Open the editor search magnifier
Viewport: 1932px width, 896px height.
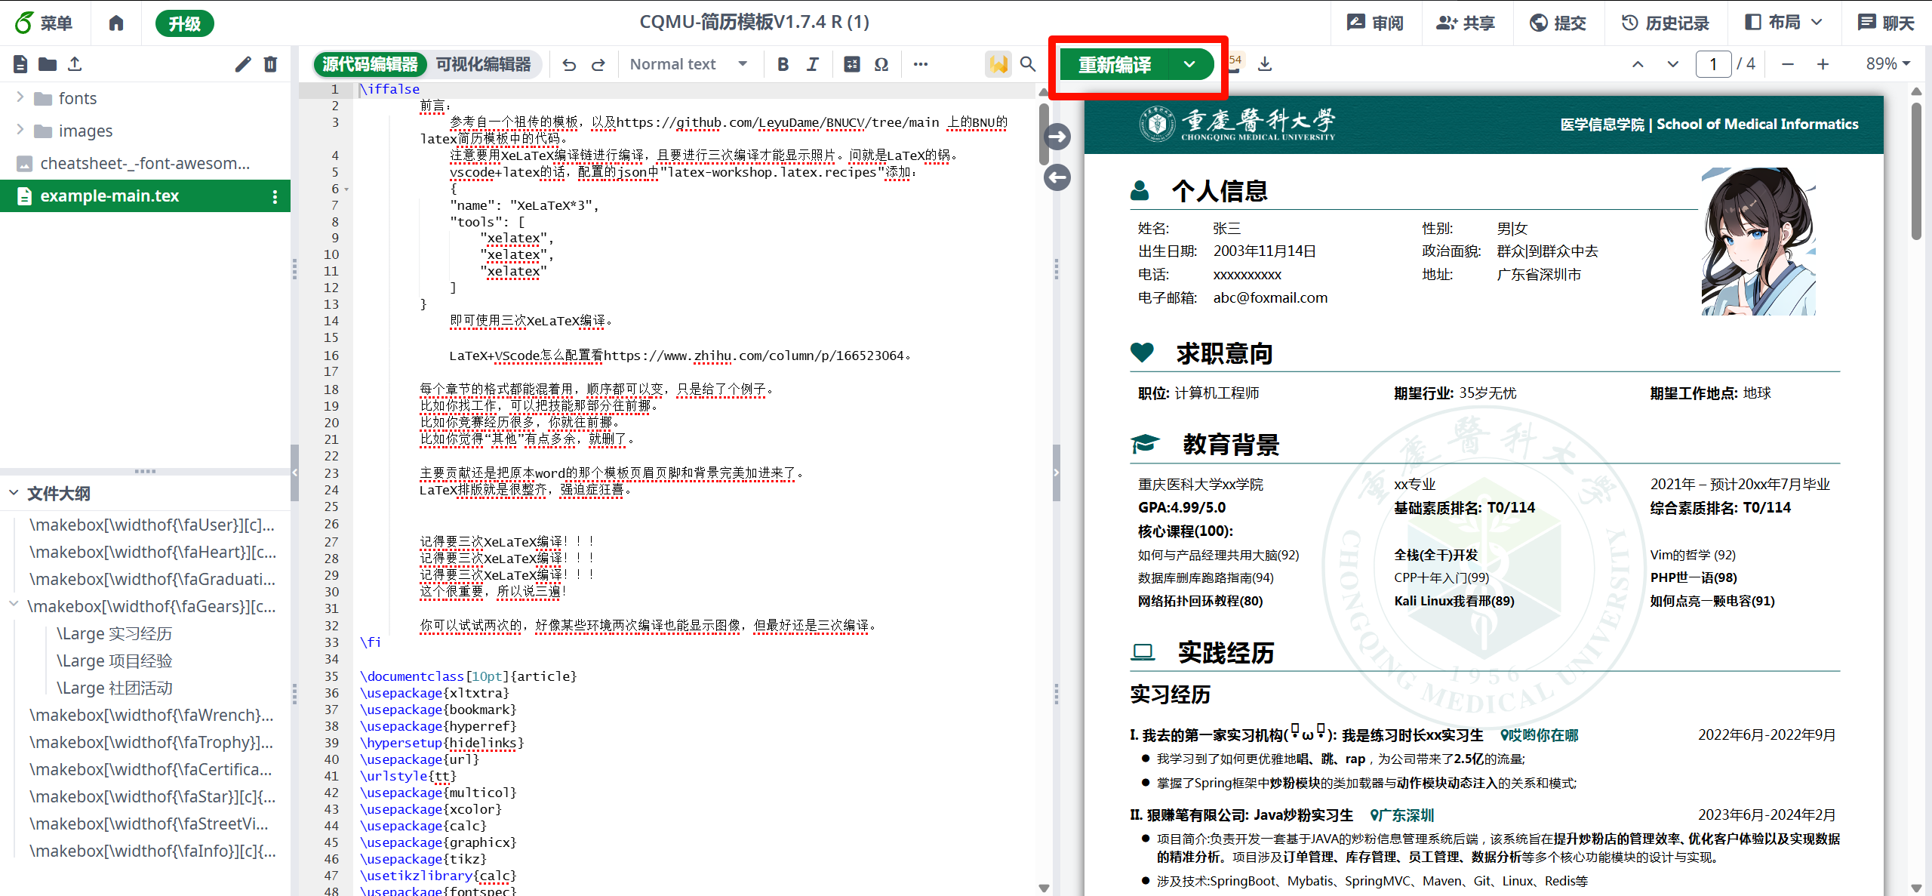1028,64
